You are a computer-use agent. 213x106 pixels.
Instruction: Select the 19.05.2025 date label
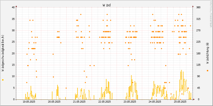pos(29,101)
